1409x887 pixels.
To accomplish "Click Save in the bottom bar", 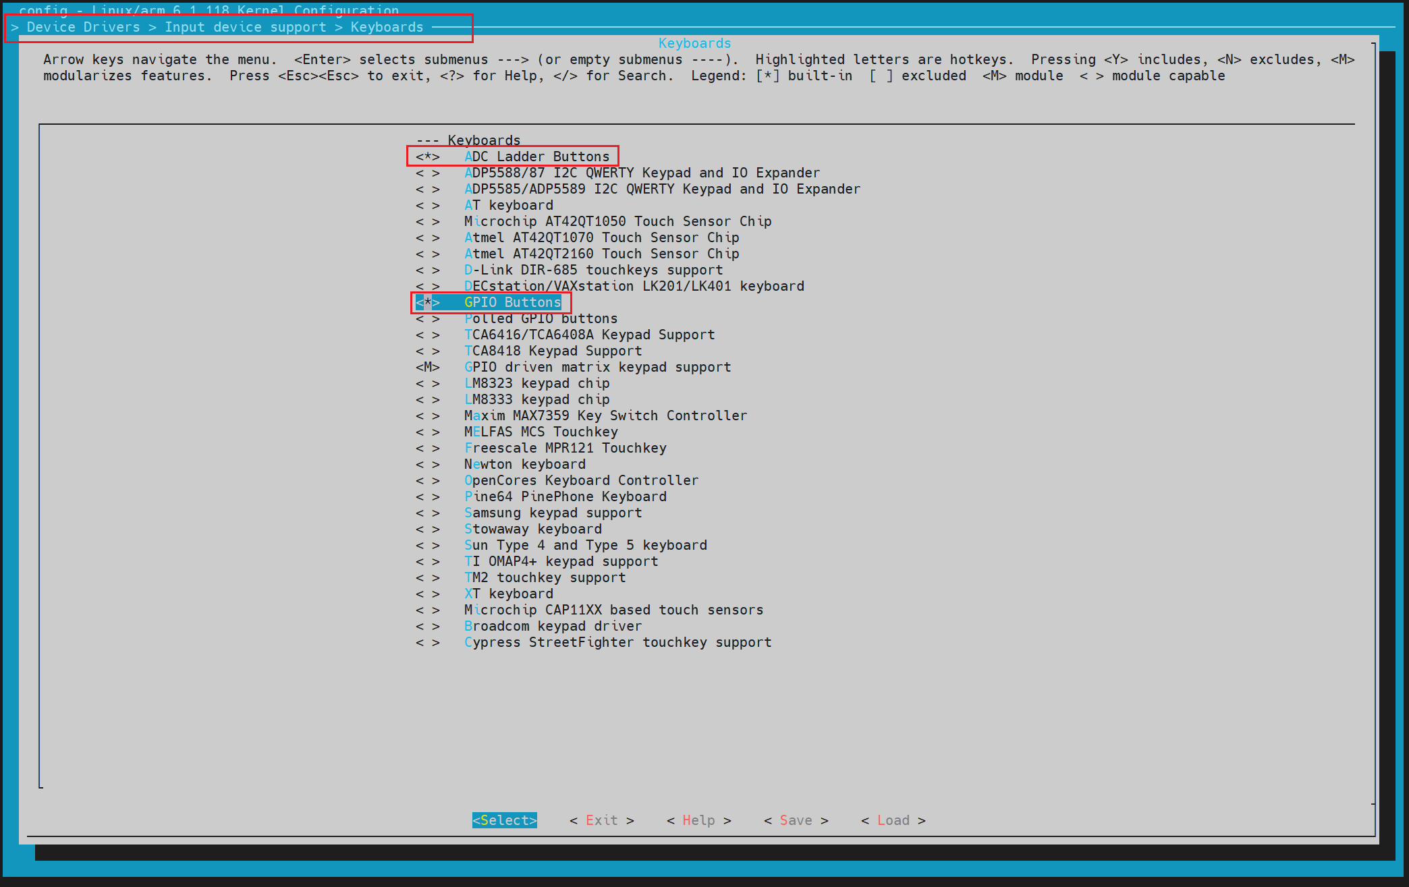I will [x=796, y=820].
